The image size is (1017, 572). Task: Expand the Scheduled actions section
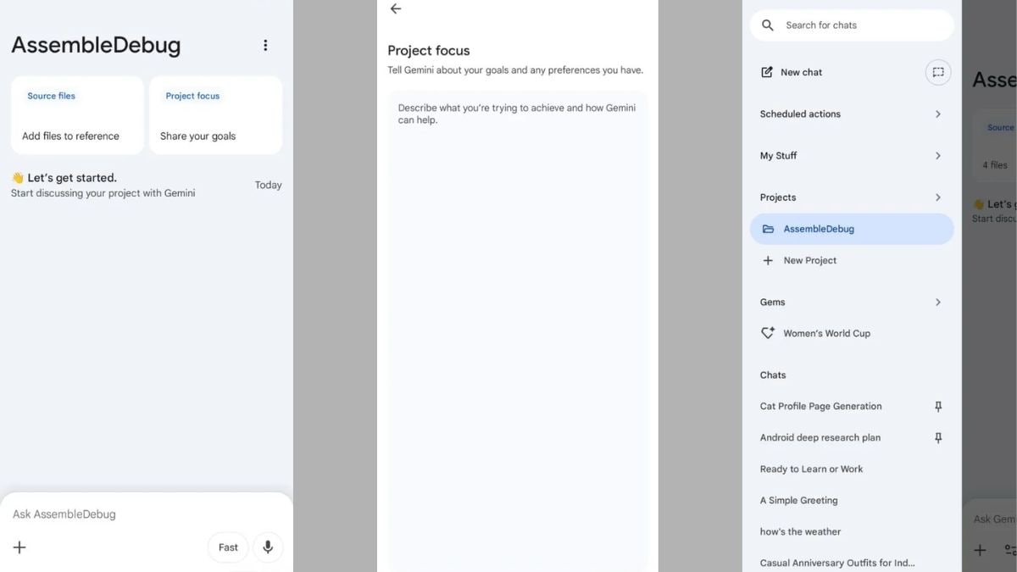click(937, 114)
